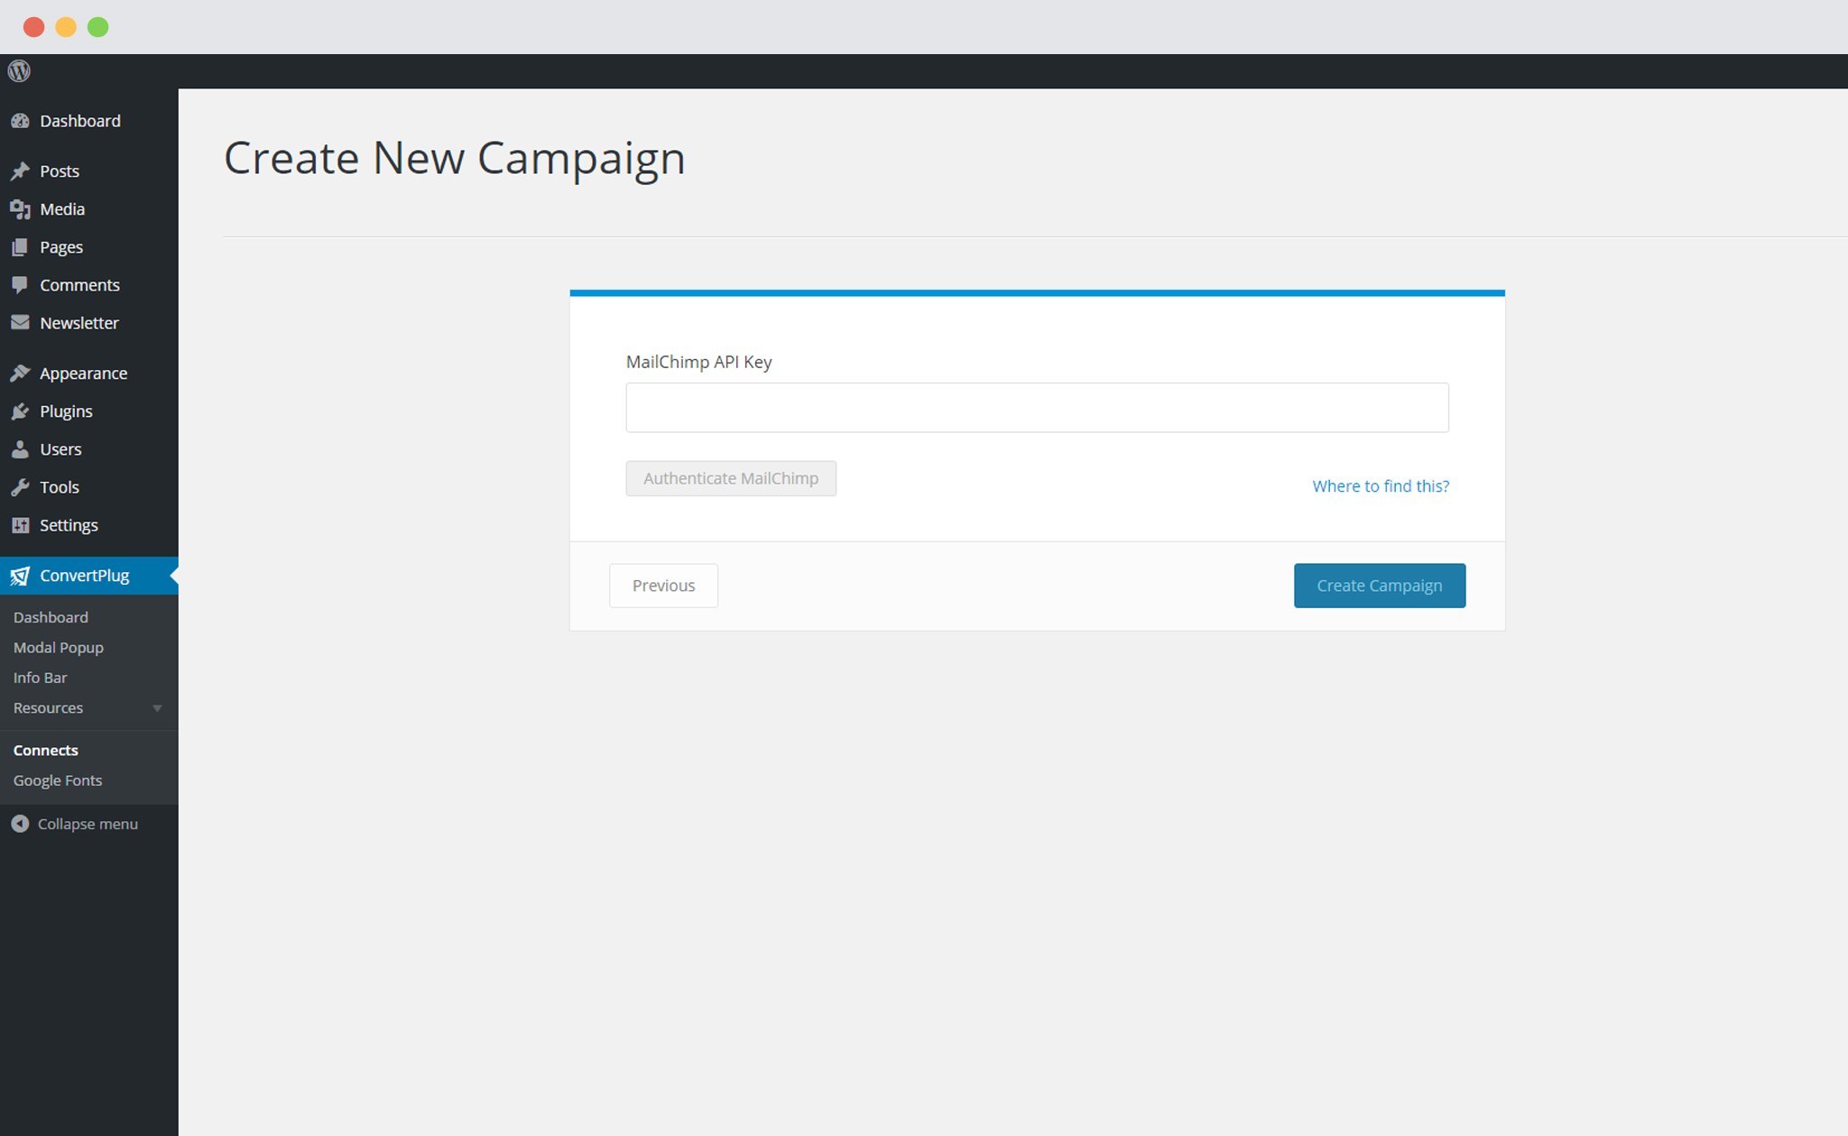Click the Tools sidebar icon

20,485
